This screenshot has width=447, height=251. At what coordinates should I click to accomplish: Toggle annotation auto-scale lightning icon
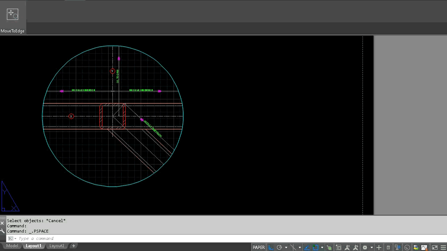tap(356, 248)
